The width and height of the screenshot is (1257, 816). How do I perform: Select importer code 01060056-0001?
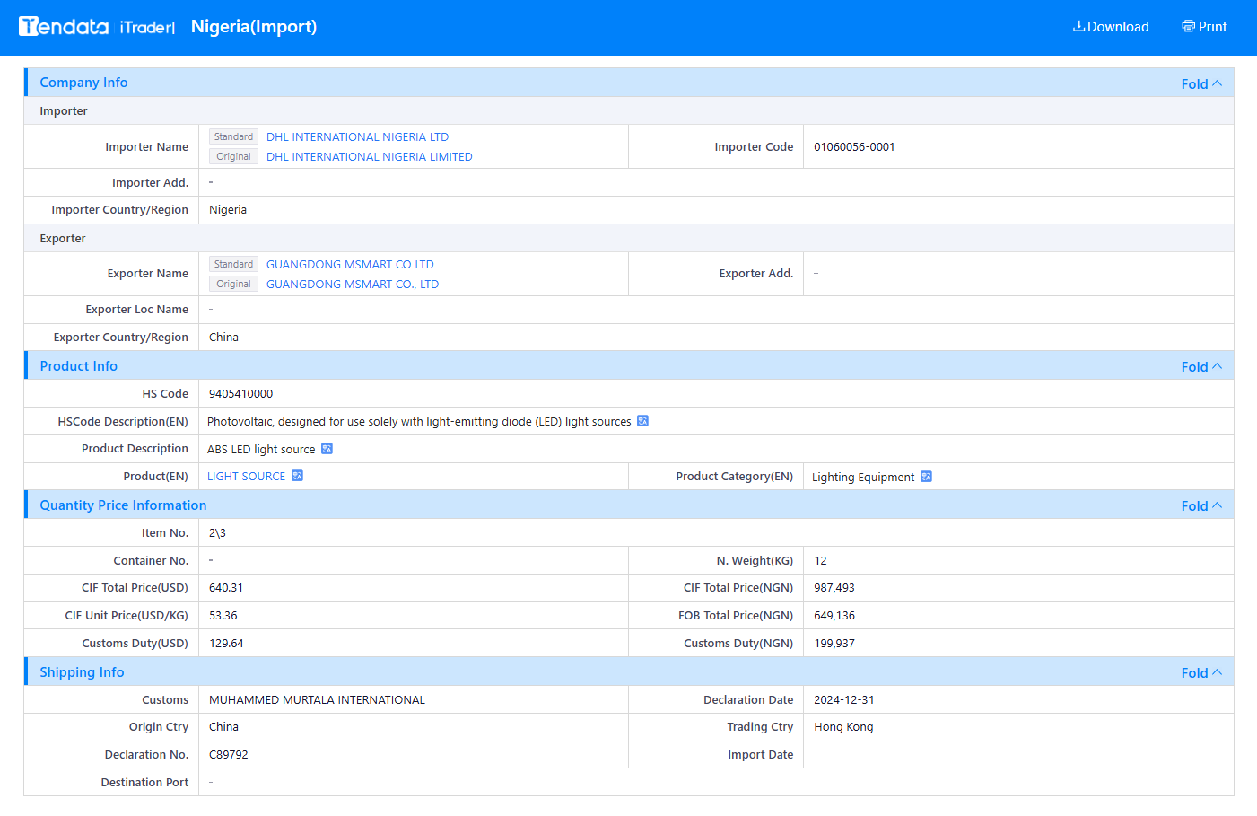854,147
